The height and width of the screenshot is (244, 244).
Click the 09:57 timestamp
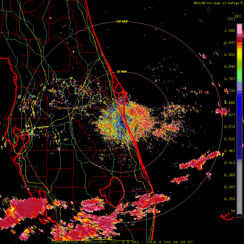(187, 242)
